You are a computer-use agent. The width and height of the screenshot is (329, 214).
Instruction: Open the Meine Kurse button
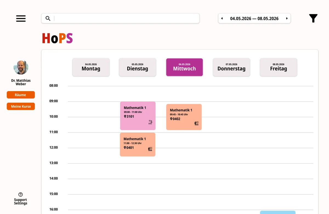(x=21, y=106)
